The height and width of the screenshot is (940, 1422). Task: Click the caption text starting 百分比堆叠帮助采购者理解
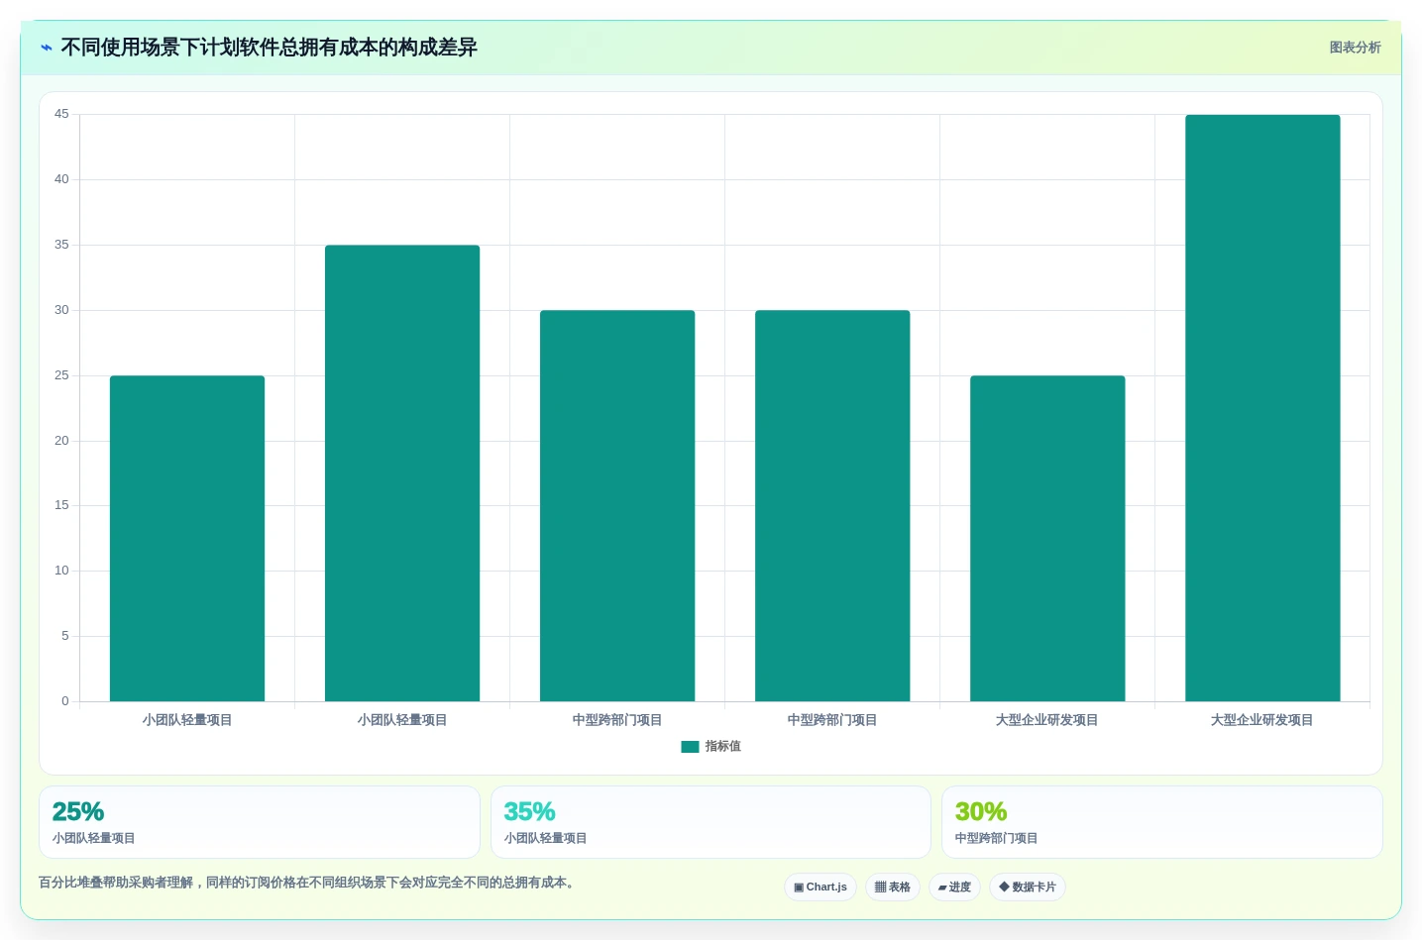click(x=308, y=883)
